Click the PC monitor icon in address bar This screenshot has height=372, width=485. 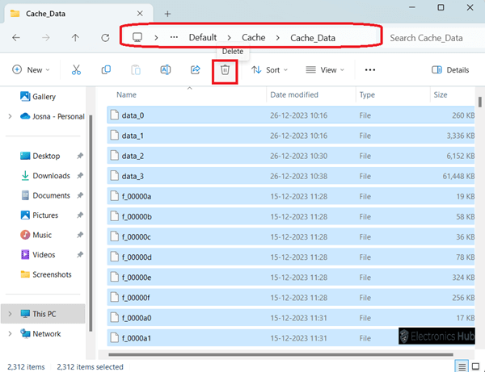pos(137,37)
